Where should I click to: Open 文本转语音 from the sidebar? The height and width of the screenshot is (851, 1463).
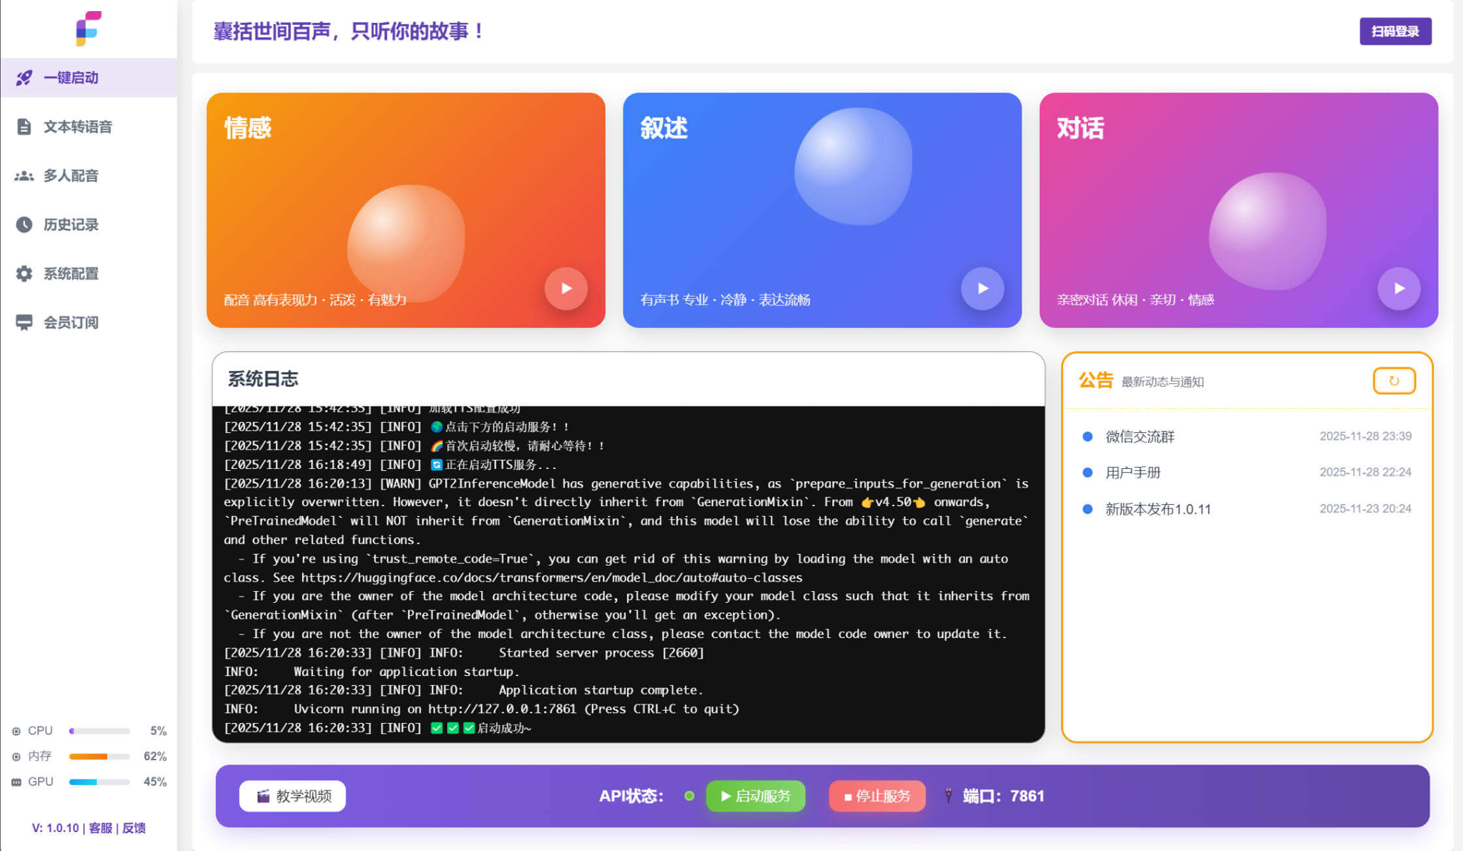click(77, 127)
